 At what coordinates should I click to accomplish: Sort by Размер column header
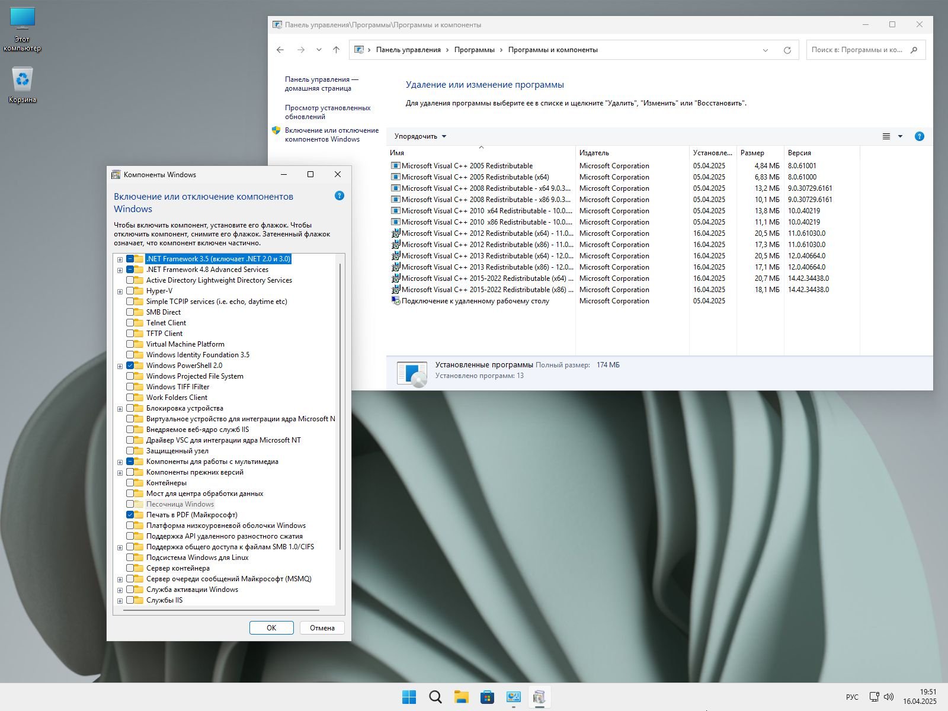coord(760,153)
